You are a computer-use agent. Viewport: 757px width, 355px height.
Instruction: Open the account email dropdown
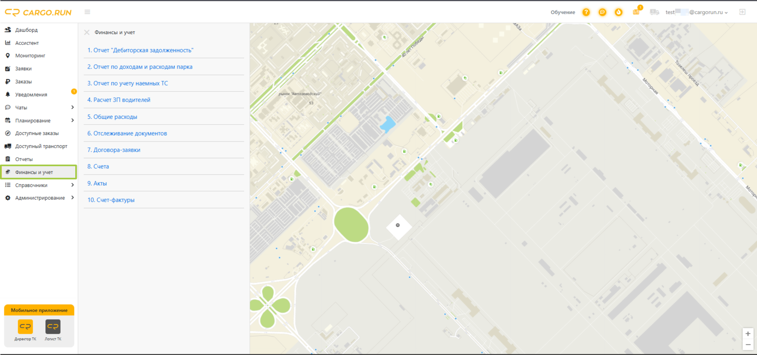coord(697,12)
